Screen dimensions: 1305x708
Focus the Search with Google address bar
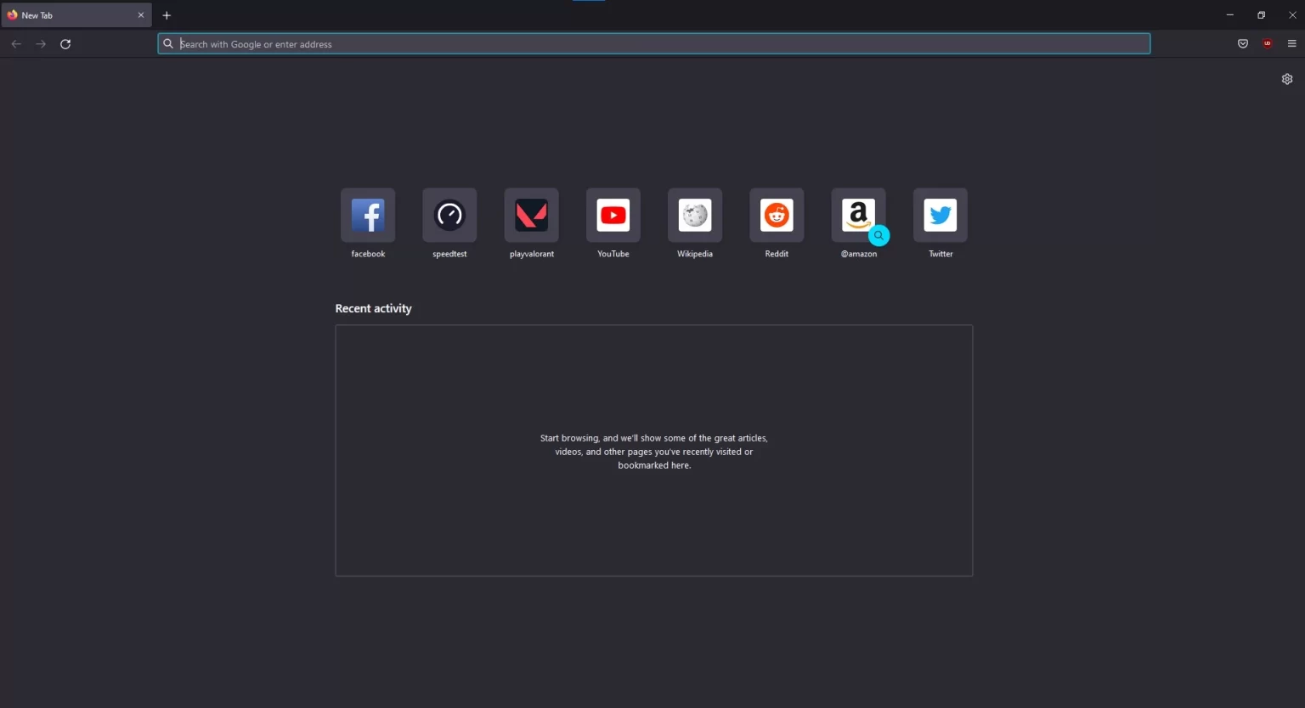(654, 44)
